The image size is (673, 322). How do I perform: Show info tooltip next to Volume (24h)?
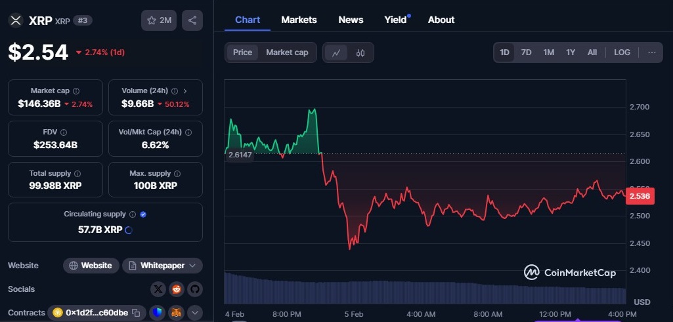pos(175,91)
